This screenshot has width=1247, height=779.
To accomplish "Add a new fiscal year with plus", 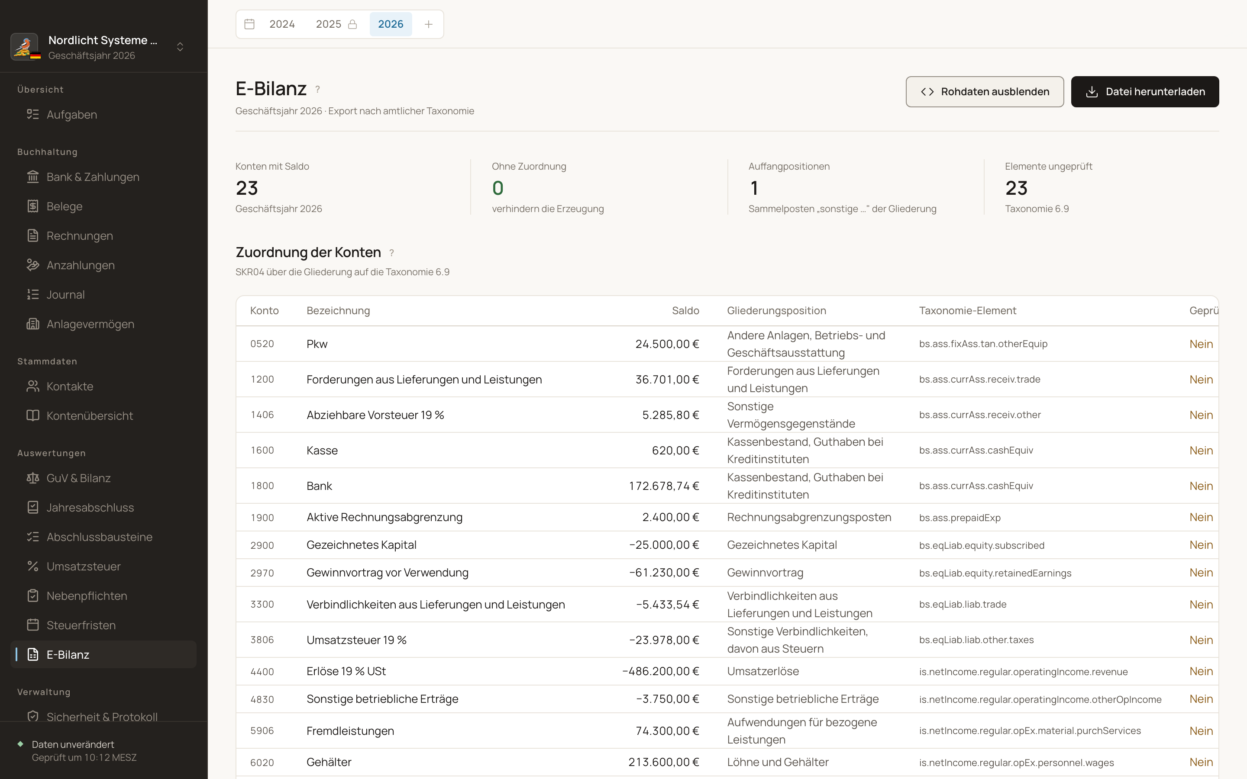I will tap(428, 24).
